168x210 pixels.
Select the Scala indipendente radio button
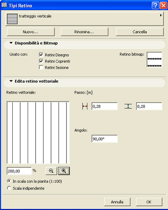click(x=9, y=188)
